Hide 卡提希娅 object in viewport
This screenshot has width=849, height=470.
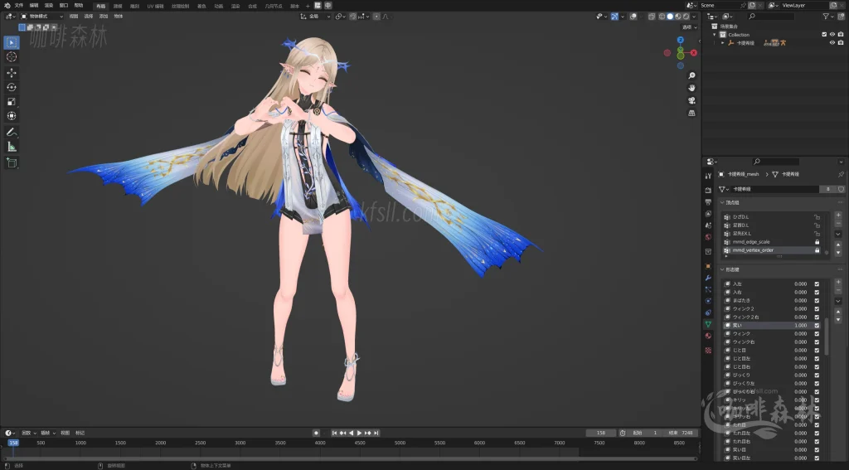[832, 43]
